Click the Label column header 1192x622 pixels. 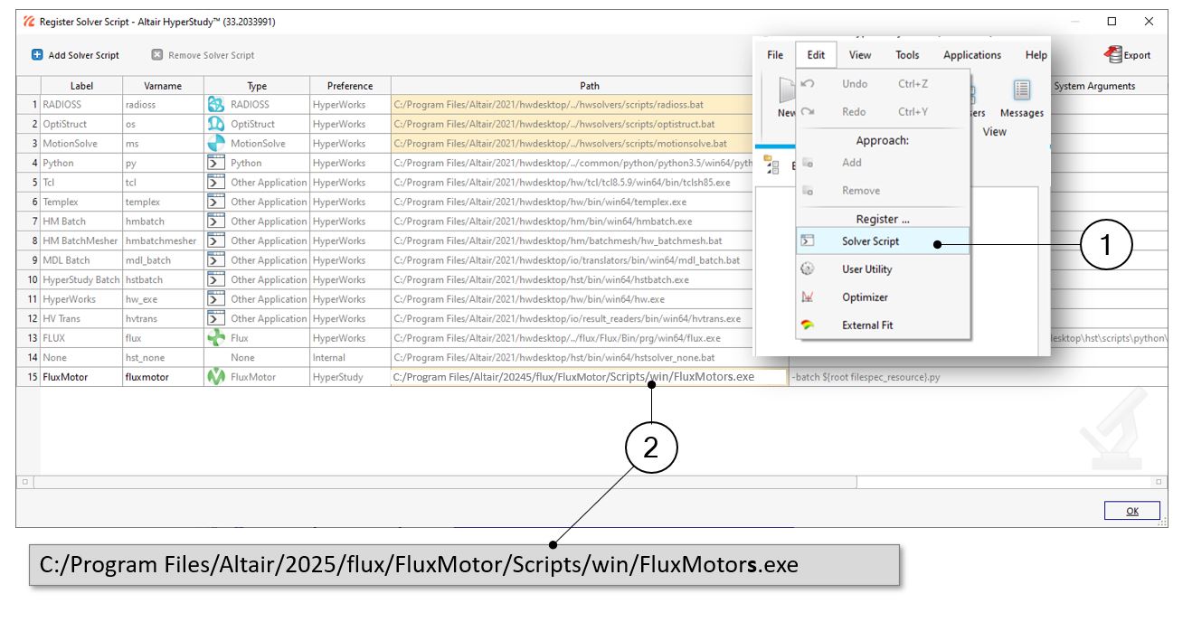(81, 86)
